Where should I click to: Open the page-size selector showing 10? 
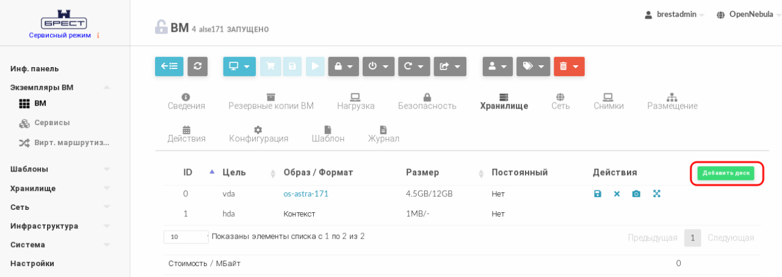point(186,237)
